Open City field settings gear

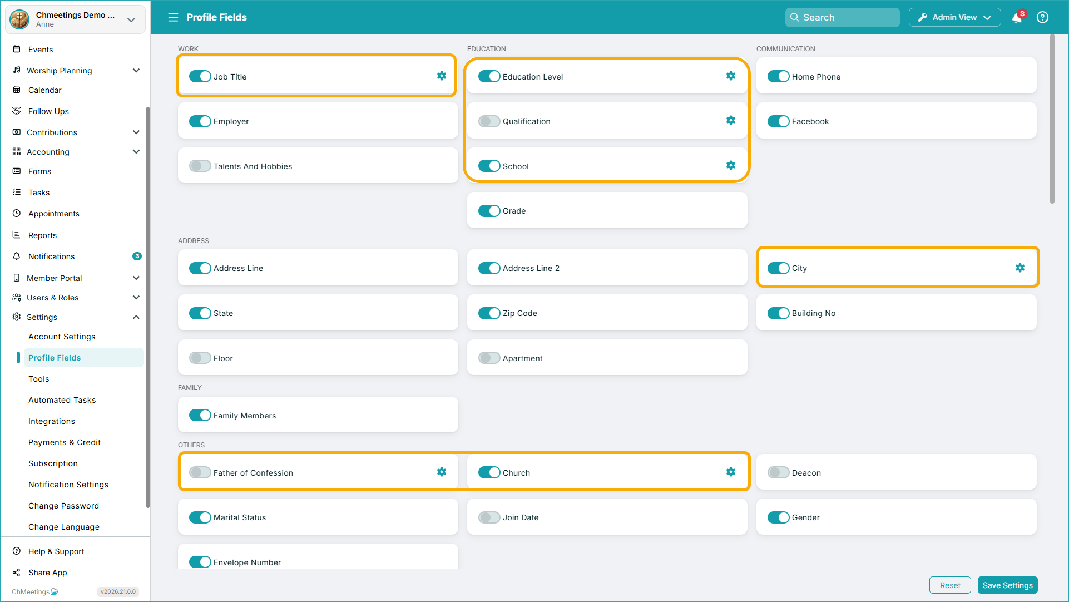1020,268
